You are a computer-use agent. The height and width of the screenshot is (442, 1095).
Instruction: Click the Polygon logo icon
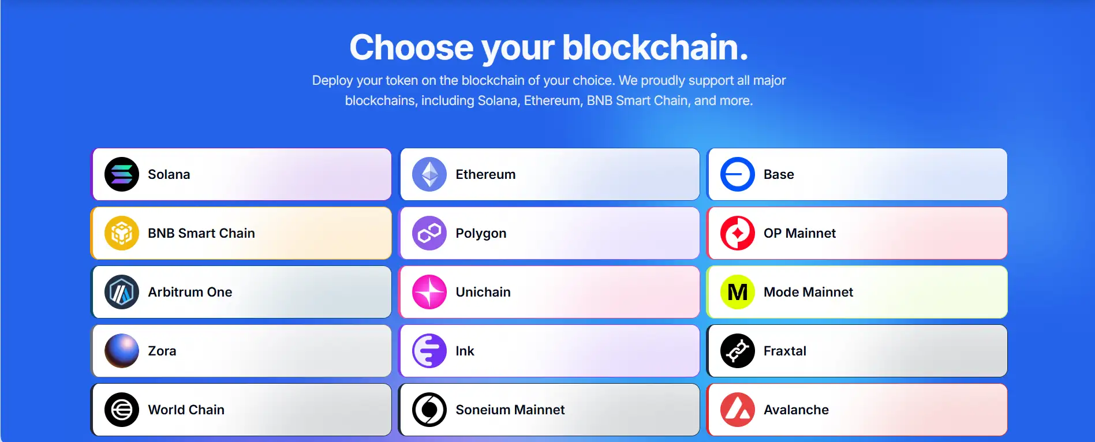[429, 233]
